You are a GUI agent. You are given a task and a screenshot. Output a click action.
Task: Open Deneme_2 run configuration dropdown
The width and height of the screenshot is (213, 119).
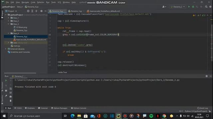[178, 7]
